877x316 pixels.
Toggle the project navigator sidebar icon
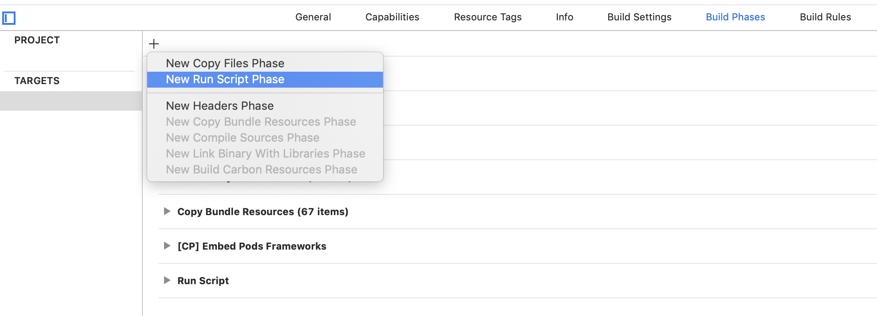(9, 18)
